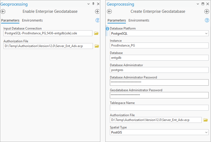Click the Instance label
This screenshot has width=211, height=142.
coord(116,41)
